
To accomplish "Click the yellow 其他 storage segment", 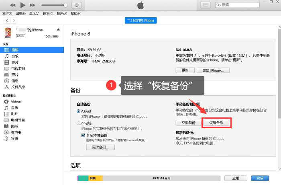I will (x=96, y=178).
